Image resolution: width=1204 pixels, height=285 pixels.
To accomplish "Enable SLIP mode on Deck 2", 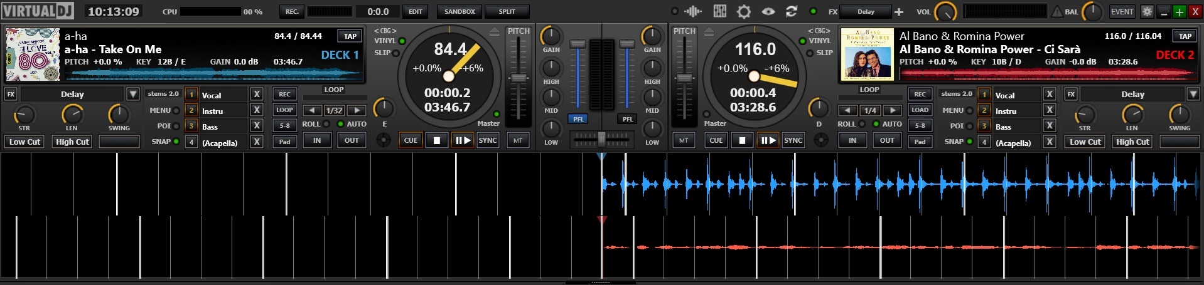I will (x=802, y=53).
